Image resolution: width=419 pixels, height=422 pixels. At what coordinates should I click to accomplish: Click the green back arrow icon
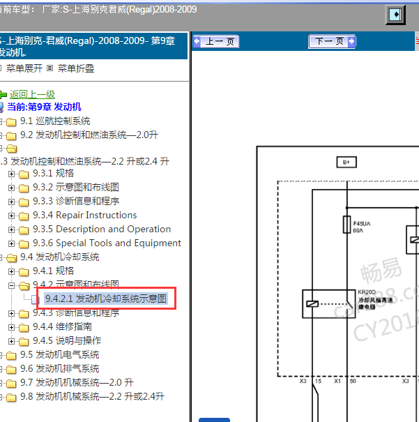click(x=3, y=94)
